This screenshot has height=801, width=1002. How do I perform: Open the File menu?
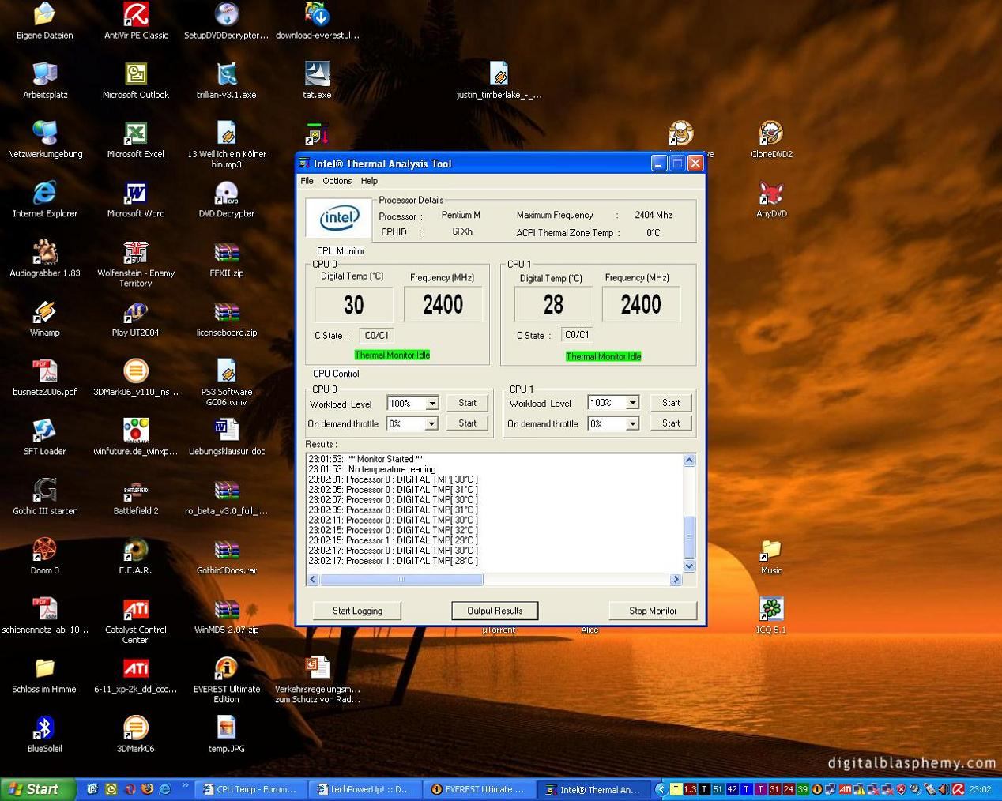point(307,181)
